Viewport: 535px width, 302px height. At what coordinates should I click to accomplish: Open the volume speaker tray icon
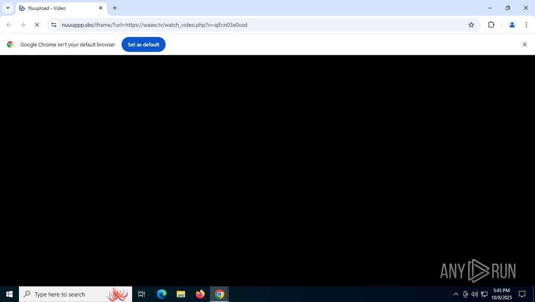475,294
